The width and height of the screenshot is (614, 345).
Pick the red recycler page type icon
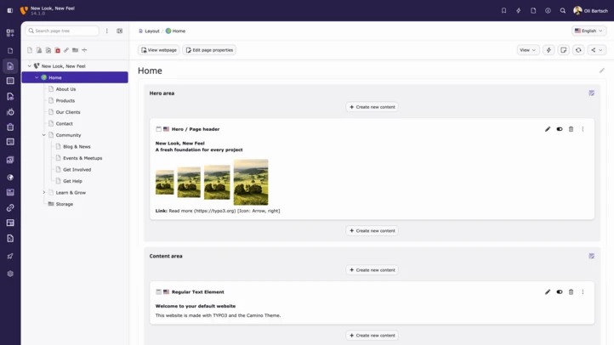click(x=58, y=50)
